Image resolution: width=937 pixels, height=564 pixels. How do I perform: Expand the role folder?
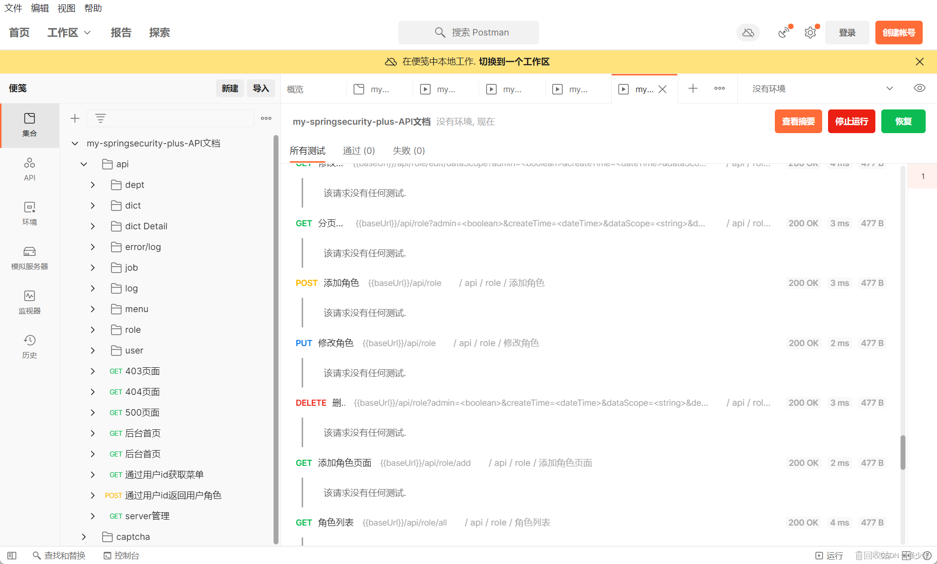(x=93, y=330)
